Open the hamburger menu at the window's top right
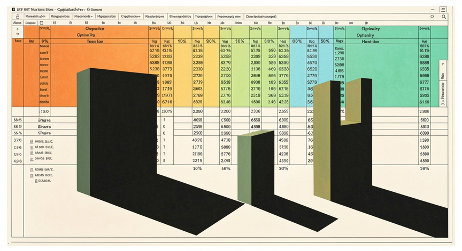 [443, 10]
